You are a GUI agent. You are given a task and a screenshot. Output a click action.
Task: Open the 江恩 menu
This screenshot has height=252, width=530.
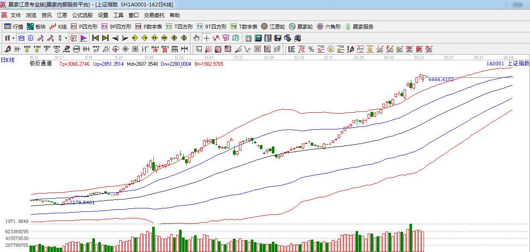click(62, 15)
